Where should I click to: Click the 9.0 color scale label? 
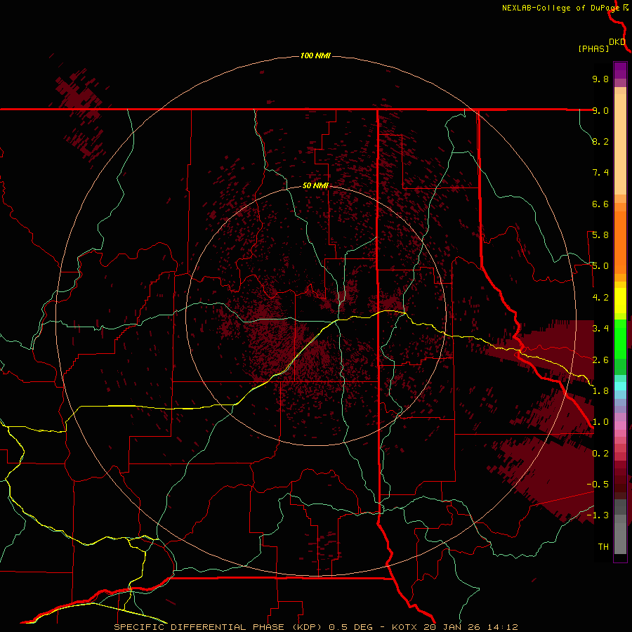tap(600, 110)
